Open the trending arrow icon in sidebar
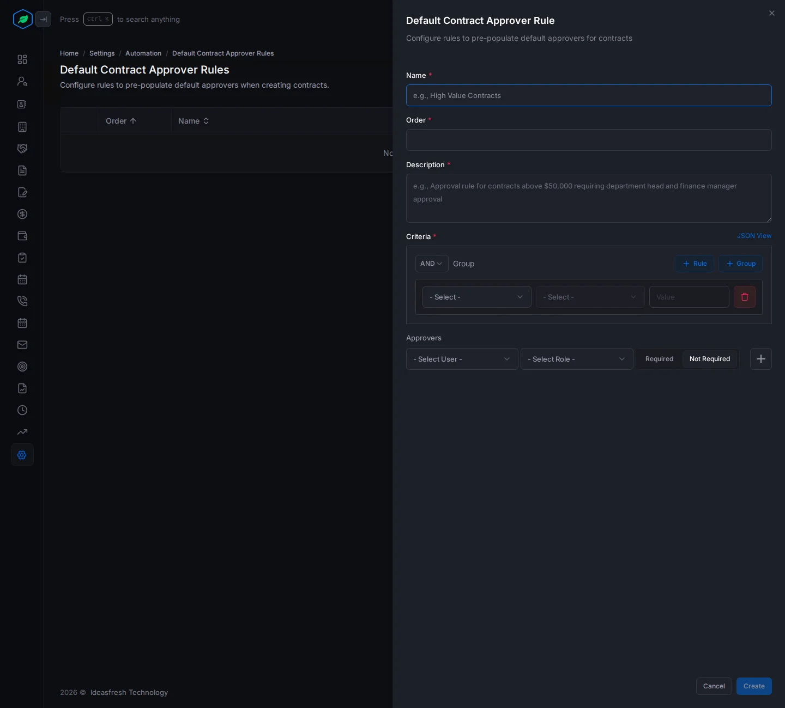785x708 pixels. coord(22,432)
